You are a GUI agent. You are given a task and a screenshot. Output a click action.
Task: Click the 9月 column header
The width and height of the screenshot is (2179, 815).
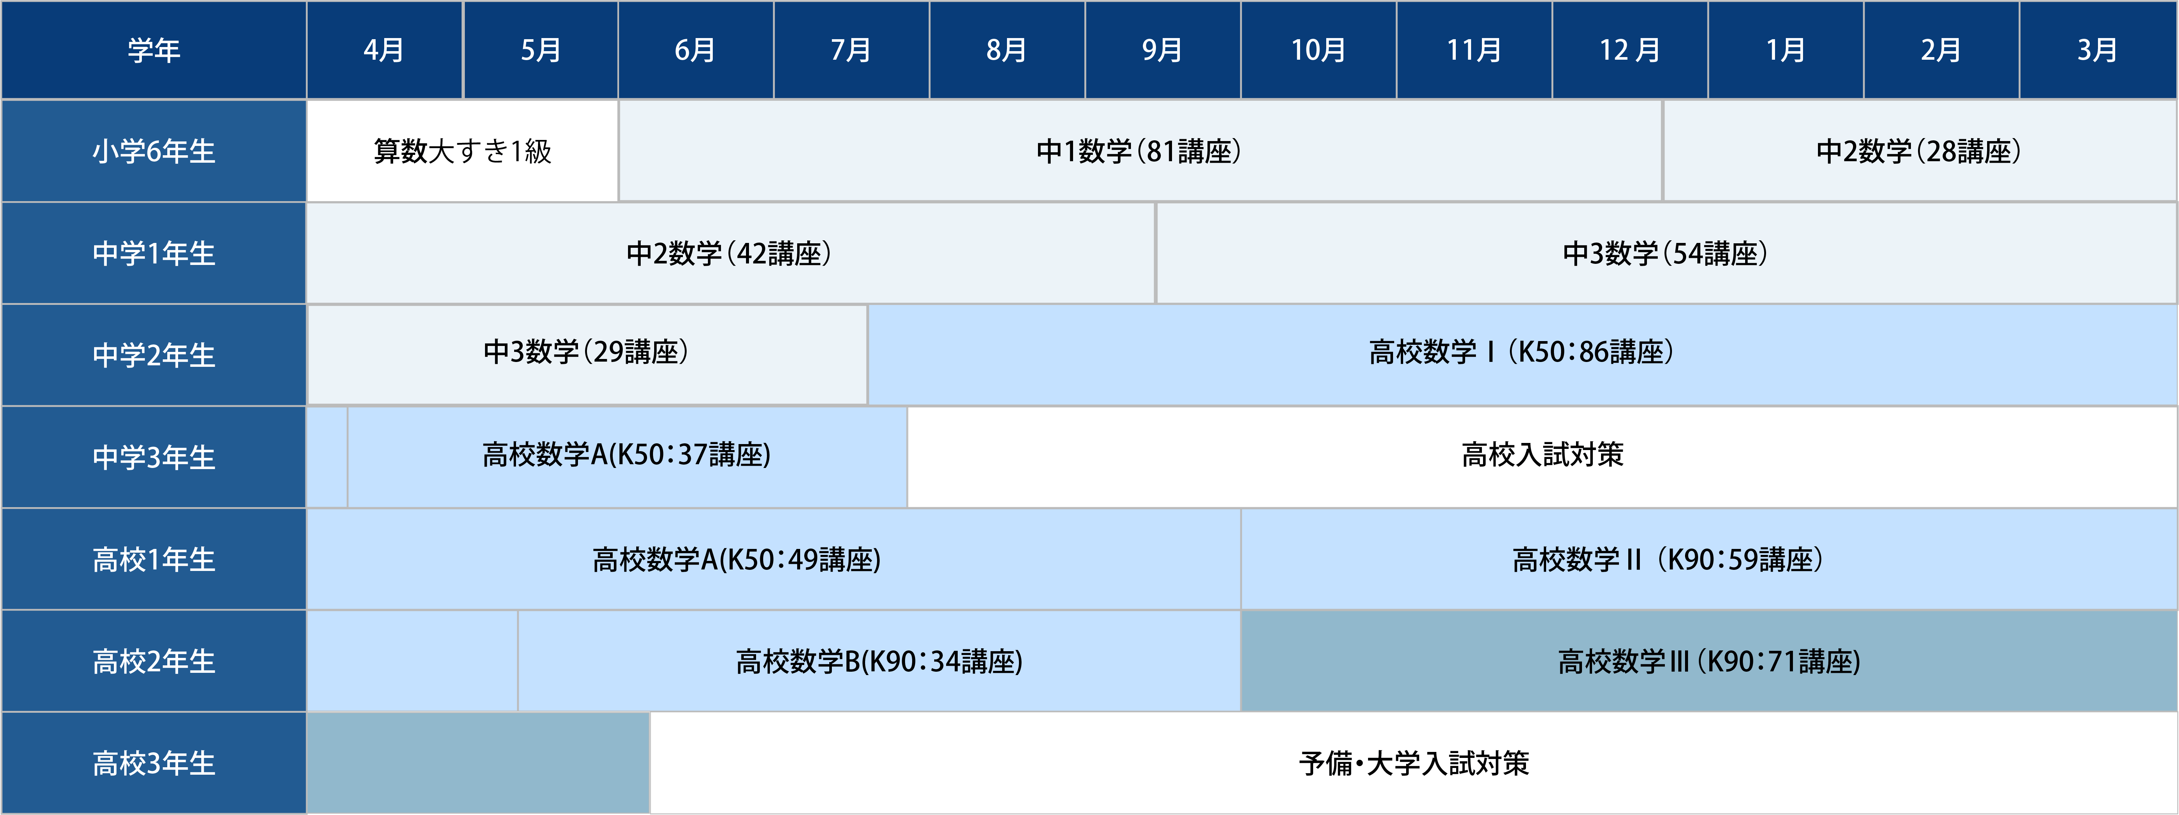pos(1163,50)
